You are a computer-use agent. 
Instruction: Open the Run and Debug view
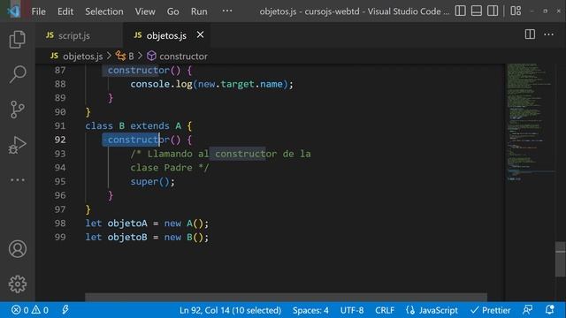[x=18, y=145]
